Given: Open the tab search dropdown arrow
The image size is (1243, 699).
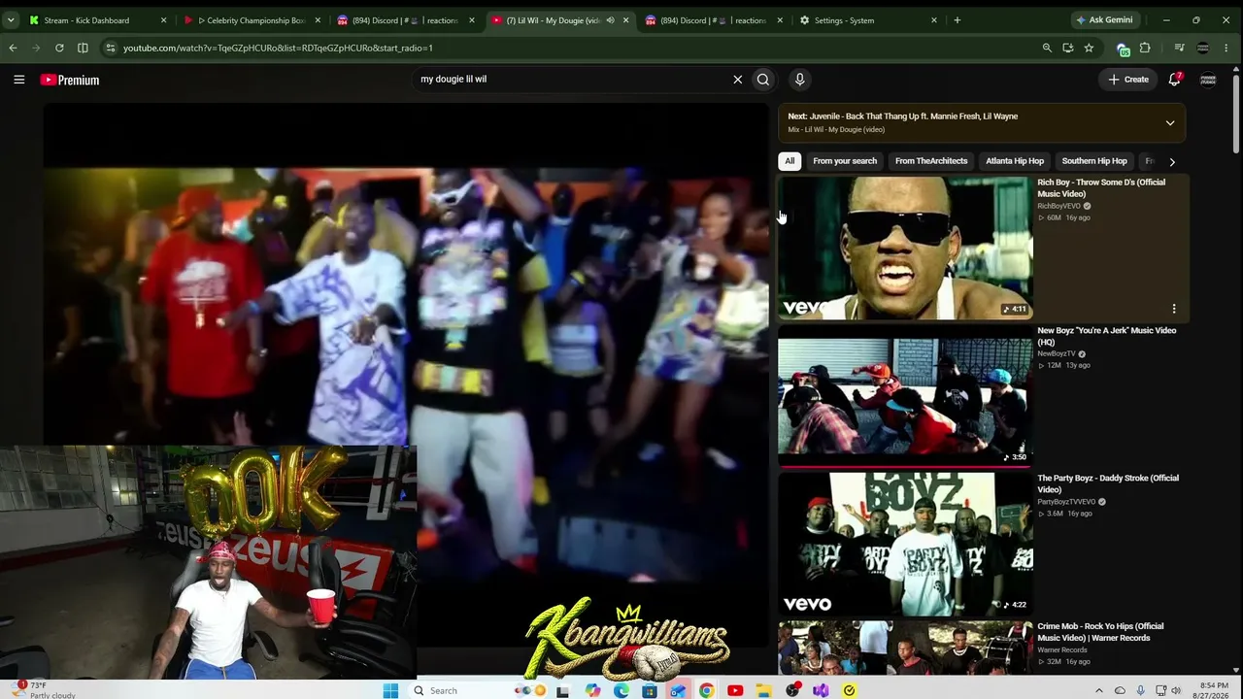Looking at the screenshot, I should pos(11,20).
